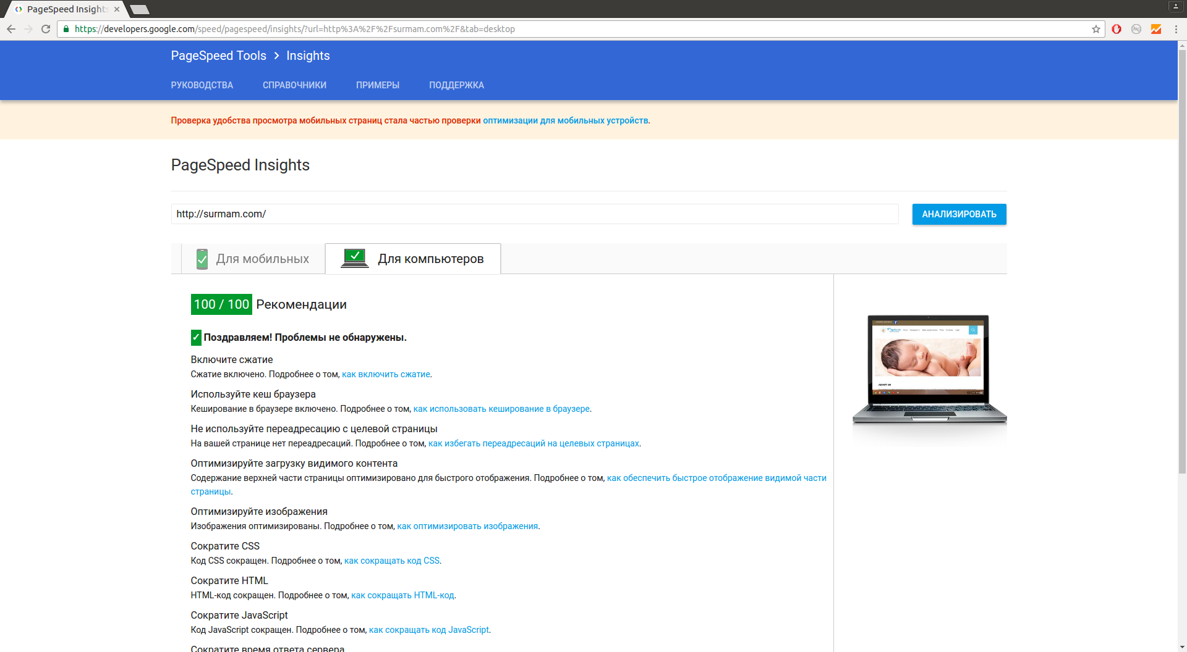This screenshot has height=652, width=1187.
Task: Open the СПРАВОЧНИКИ menu item
Action: pos(294,85)
